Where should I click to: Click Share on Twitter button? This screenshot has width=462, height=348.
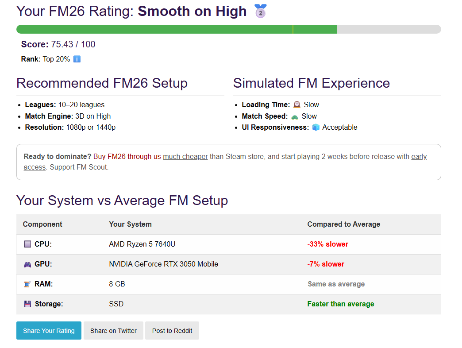[x=113, y=331]
